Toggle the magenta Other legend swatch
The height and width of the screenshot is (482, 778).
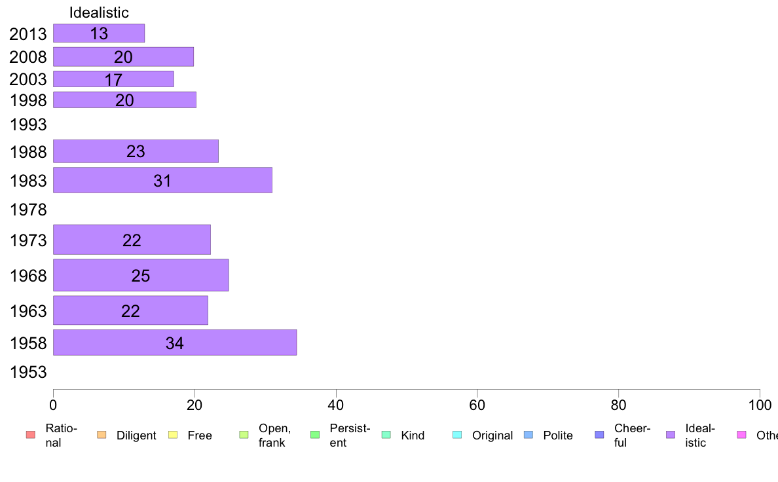(742, 436)
